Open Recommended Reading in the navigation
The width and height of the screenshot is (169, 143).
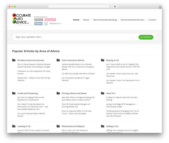click(105, 20)
